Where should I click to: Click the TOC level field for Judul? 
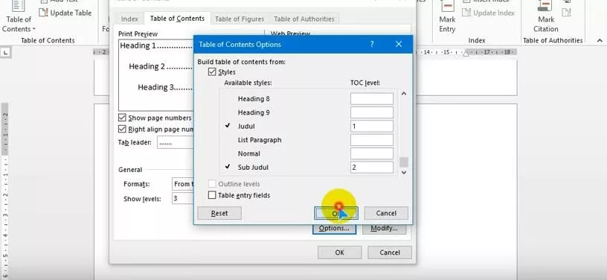pos(372,127)
